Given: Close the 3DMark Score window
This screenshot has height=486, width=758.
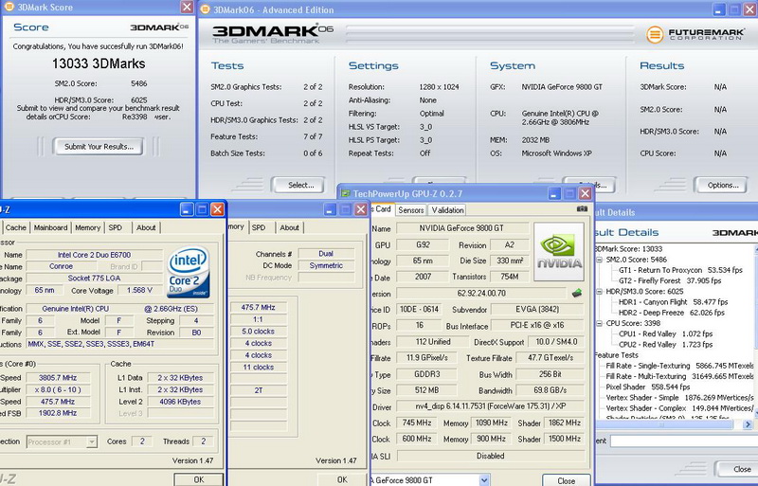Looking at the screenshot, I should (187, 7).
